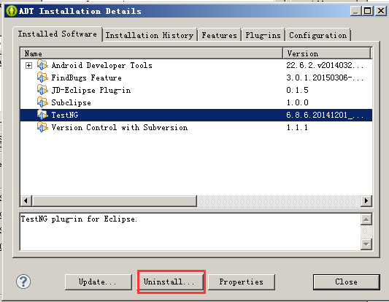The image size is (389, 302).
Task: Click the Update... button
Action: click(x=99, y=282)
